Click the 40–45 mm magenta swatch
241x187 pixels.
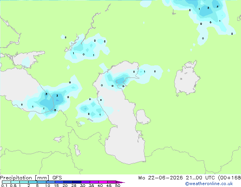tap(103, 182)
